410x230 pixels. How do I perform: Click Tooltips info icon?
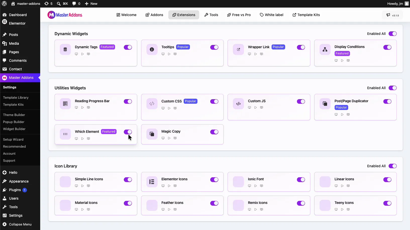(x=152, y=49)
